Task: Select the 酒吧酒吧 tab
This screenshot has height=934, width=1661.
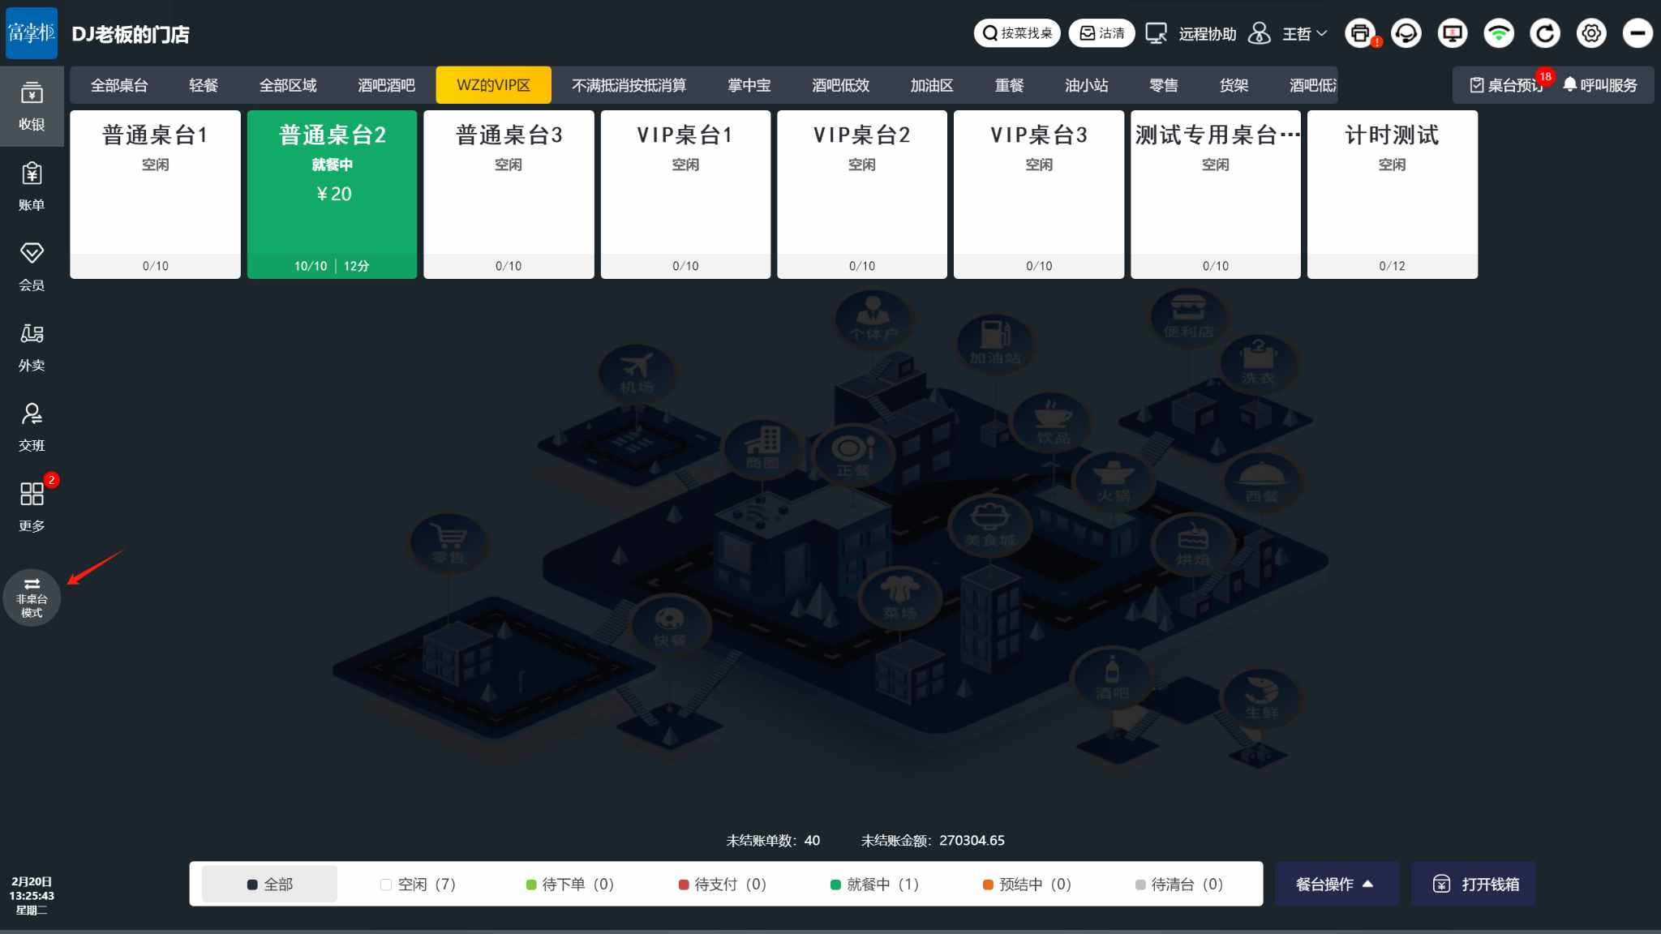Action: point(386,85)
